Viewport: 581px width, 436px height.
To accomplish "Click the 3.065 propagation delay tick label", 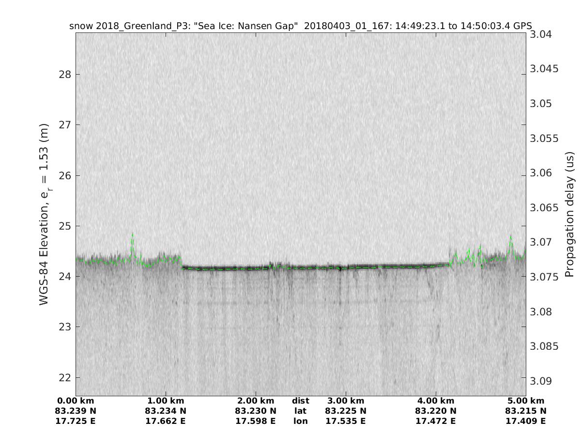I will point(544,208).
